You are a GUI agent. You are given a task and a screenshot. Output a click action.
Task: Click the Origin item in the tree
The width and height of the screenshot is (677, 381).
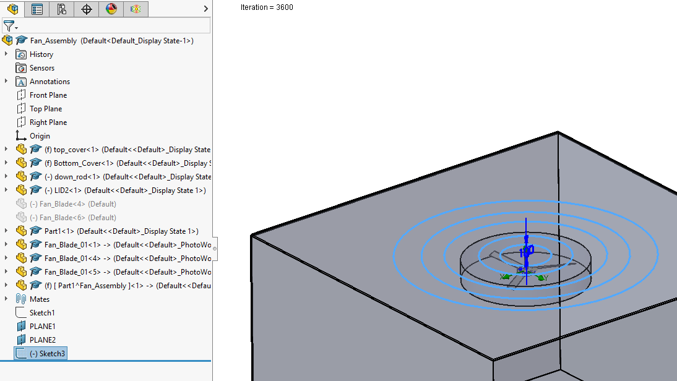click(x=40, y=136)
